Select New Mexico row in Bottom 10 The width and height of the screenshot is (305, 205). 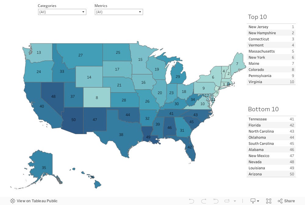pos(271,156)
